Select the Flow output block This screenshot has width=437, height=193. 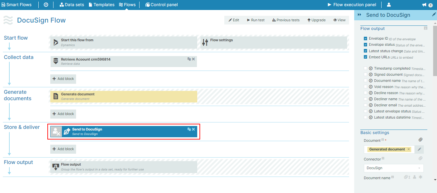[x=123, y=167]
